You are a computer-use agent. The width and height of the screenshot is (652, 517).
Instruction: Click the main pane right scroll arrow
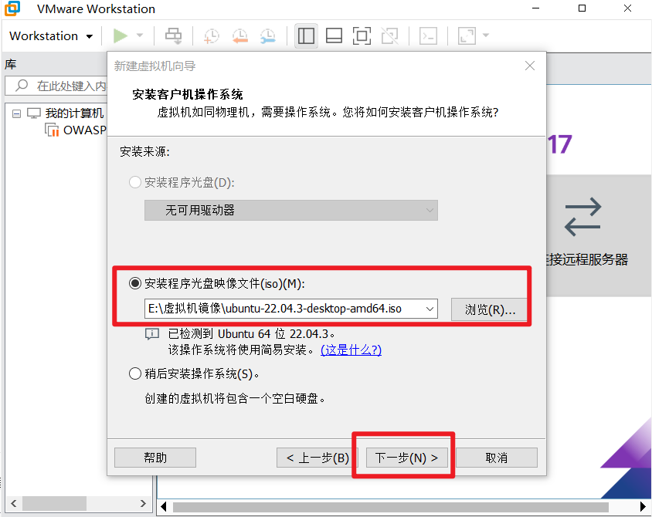643,507
